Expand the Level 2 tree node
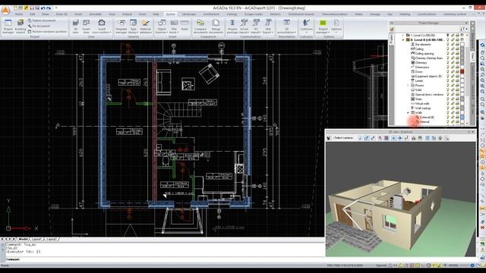Image resolution: width=486 pixels, height=273 pixels. click(403, 36)
